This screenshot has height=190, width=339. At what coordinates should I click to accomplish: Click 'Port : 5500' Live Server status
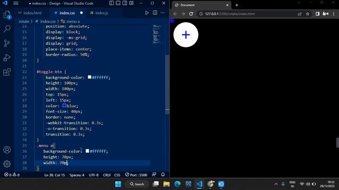(x=136, y=175)
